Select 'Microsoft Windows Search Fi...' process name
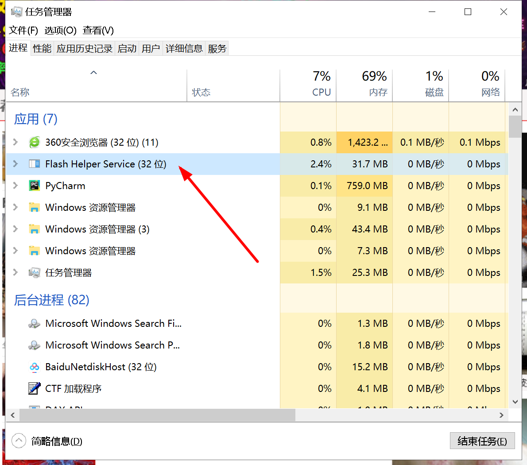The image size is (527, 465). [113, 324]
